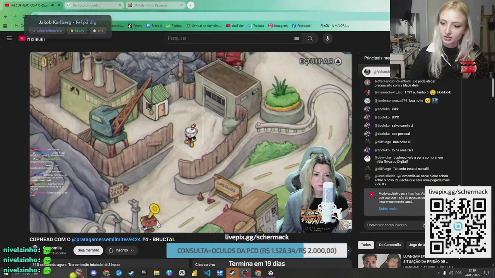Switch input language POR indicator

[x=459, y=273]
